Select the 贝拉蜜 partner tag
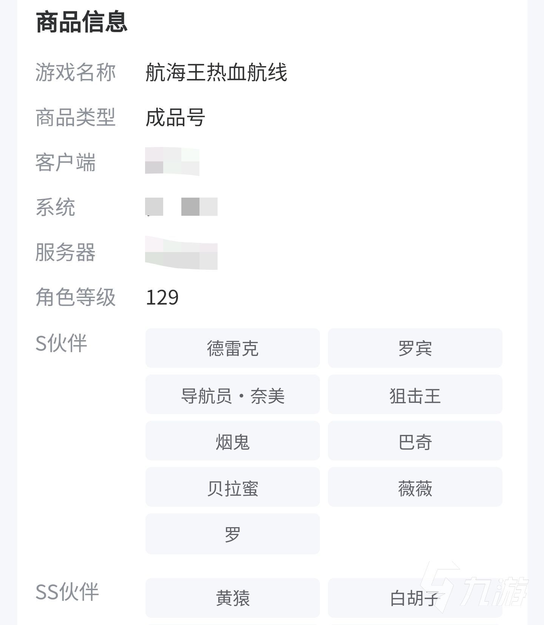This screenshot has width=544, height=625. [232, 487]
